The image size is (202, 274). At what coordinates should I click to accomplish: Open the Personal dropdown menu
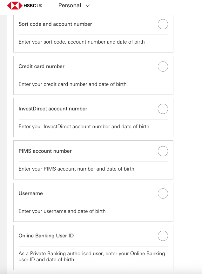click(70, 5)
